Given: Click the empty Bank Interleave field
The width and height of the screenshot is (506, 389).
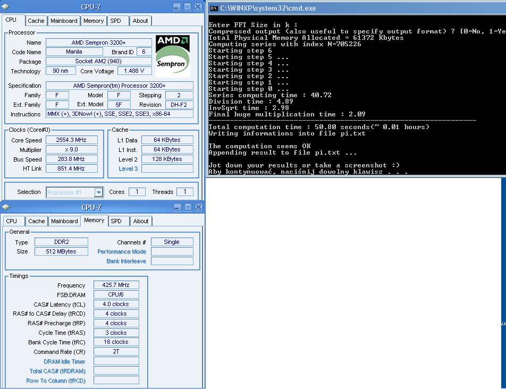Looking at the screenshot, I should point(172,260).
